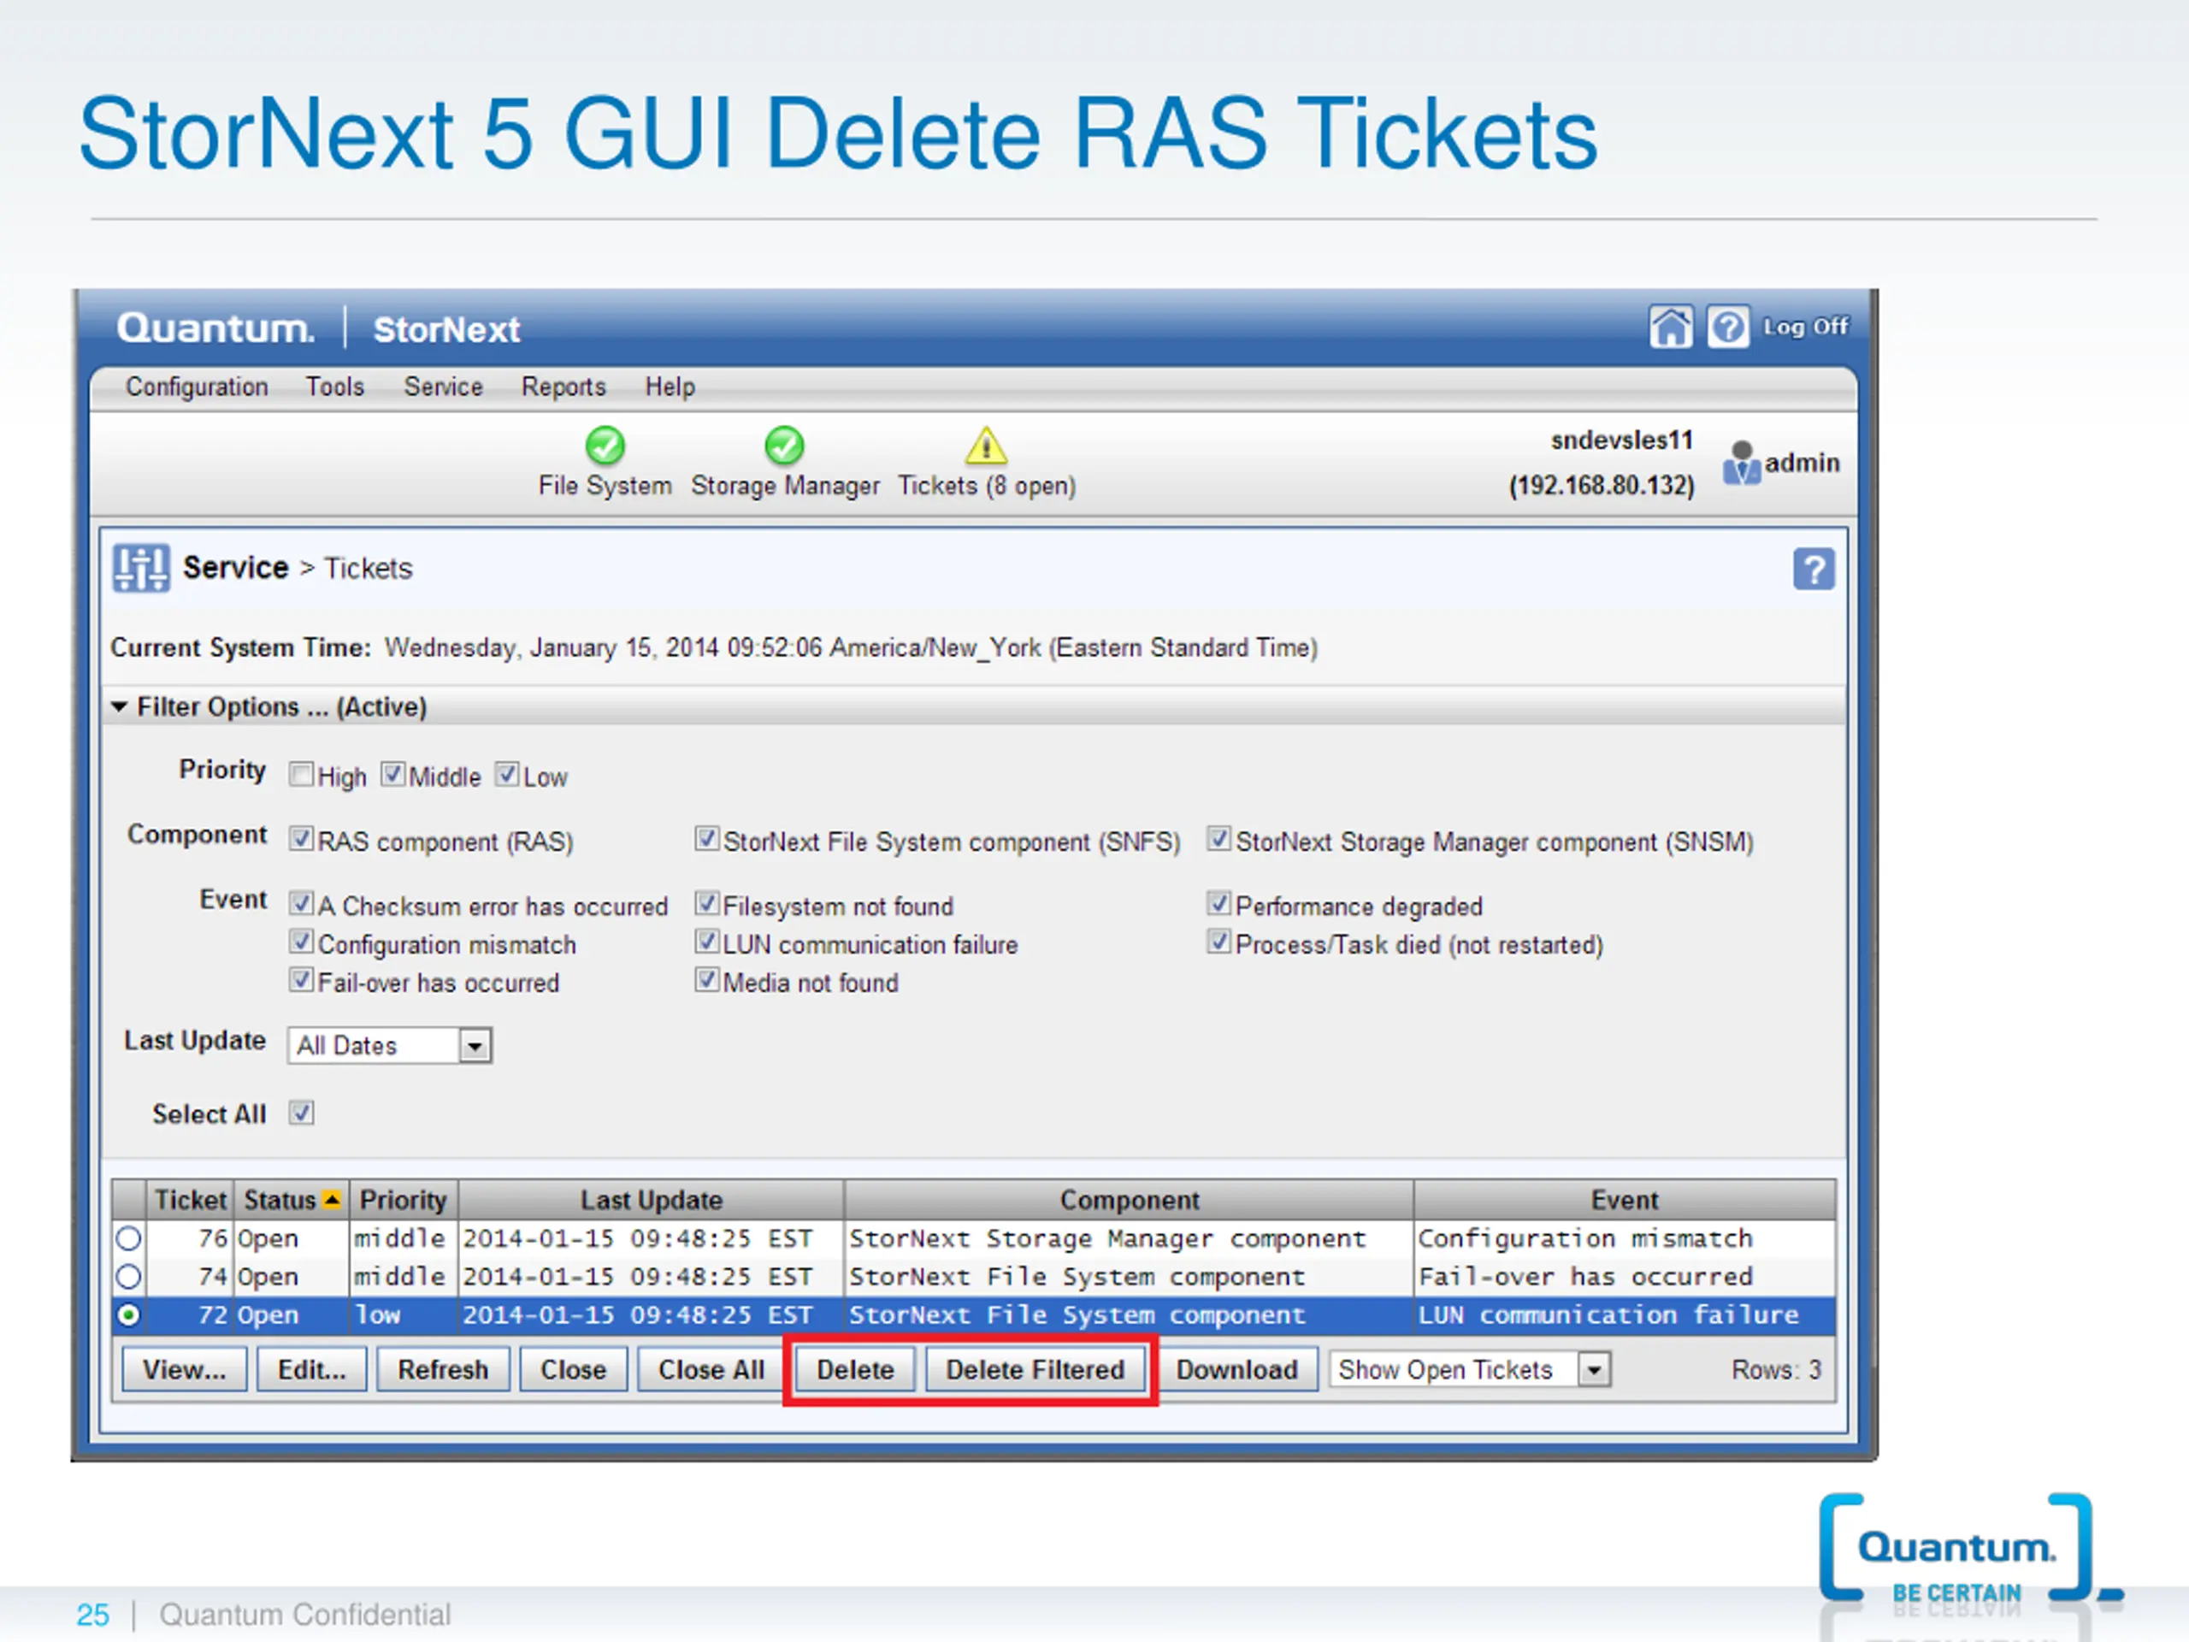This screenshot has width=2189, height=1642.
Task: Toggle StorNext Storage Manager component (SNSM) checkbox
Action: [x=1219, y=838]
